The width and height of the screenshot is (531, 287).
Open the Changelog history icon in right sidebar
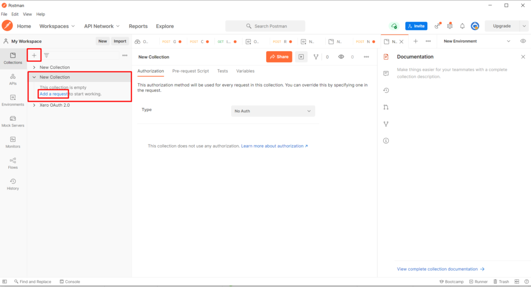point(386,90)
